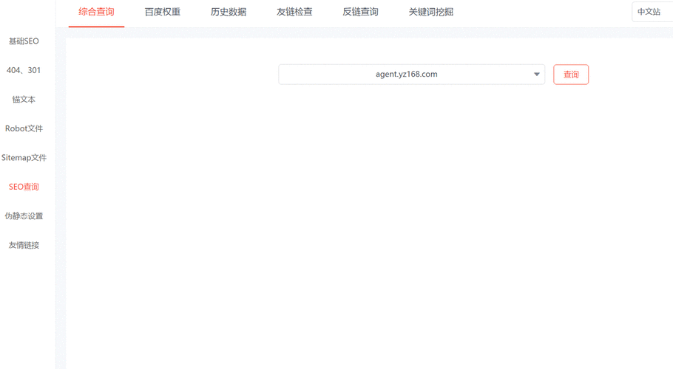Screen dimensions: 673x369
Task: Open the 百度权重 tab
Action: pyautogui.click(x=162, y=12)
